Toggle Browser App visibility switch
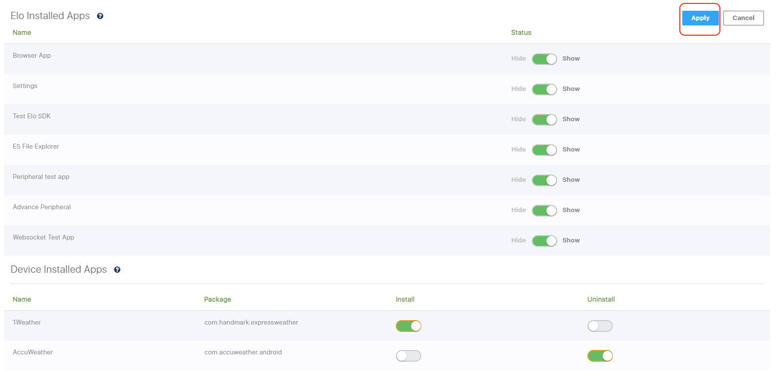The width and height of the screenshot is (782, 370). 544,59
